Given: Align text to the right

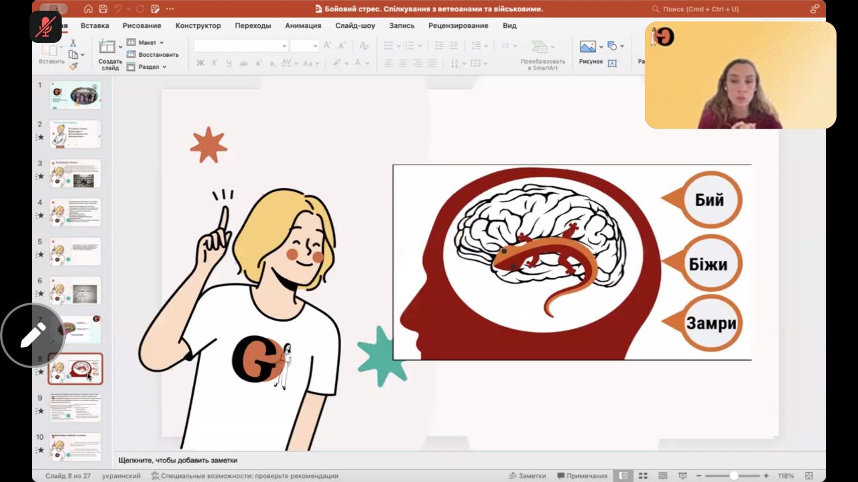Looking at the screenshot, I should click(418, 63).
